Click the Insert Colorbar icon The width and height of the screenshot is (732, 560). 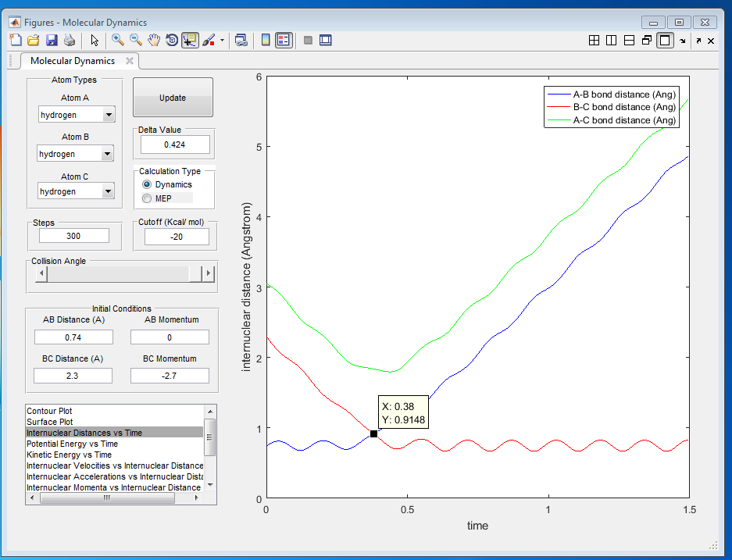click(266, 41)
